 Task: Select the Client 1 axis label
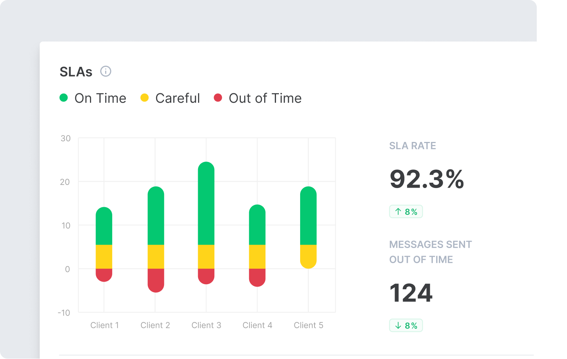point(105,325)
